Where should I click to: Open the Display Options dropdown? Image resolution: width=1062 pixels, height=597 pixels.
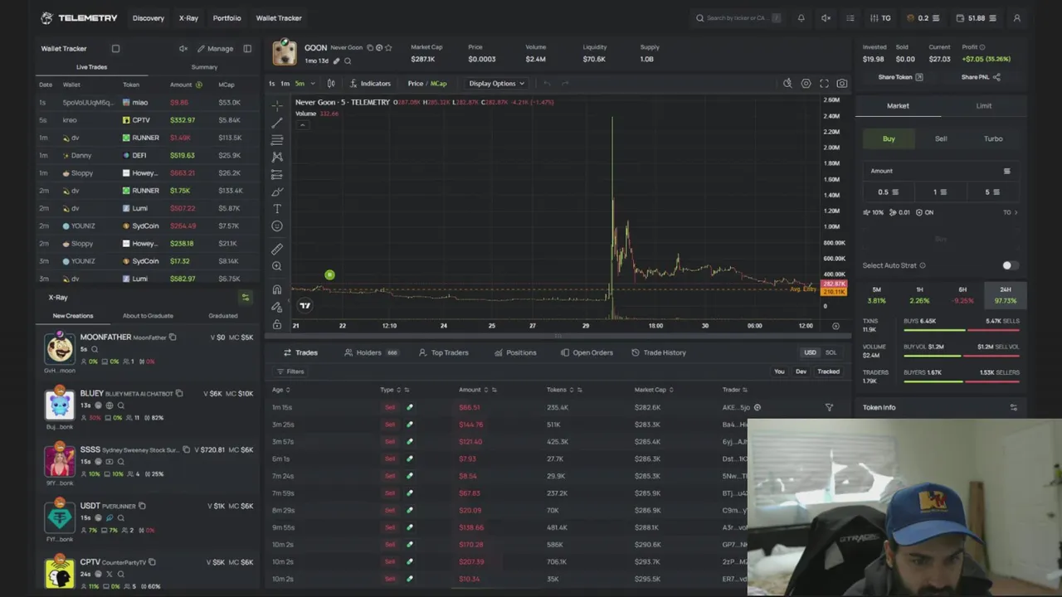tap(496, 83)
